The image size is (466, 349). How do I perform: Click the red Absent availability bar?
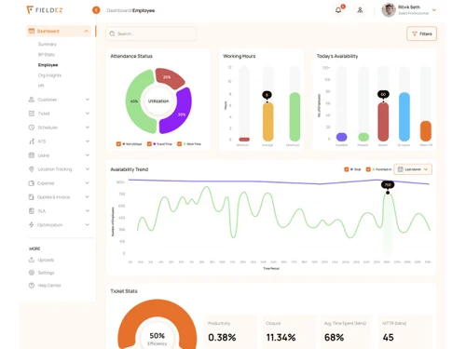[x=383, y=122]
